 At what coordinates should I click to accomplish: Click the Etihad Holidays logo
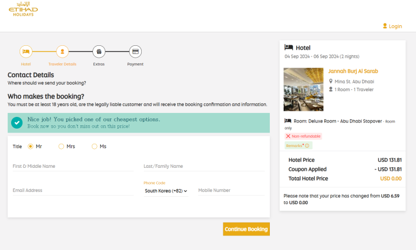click(x=22, y=9)
